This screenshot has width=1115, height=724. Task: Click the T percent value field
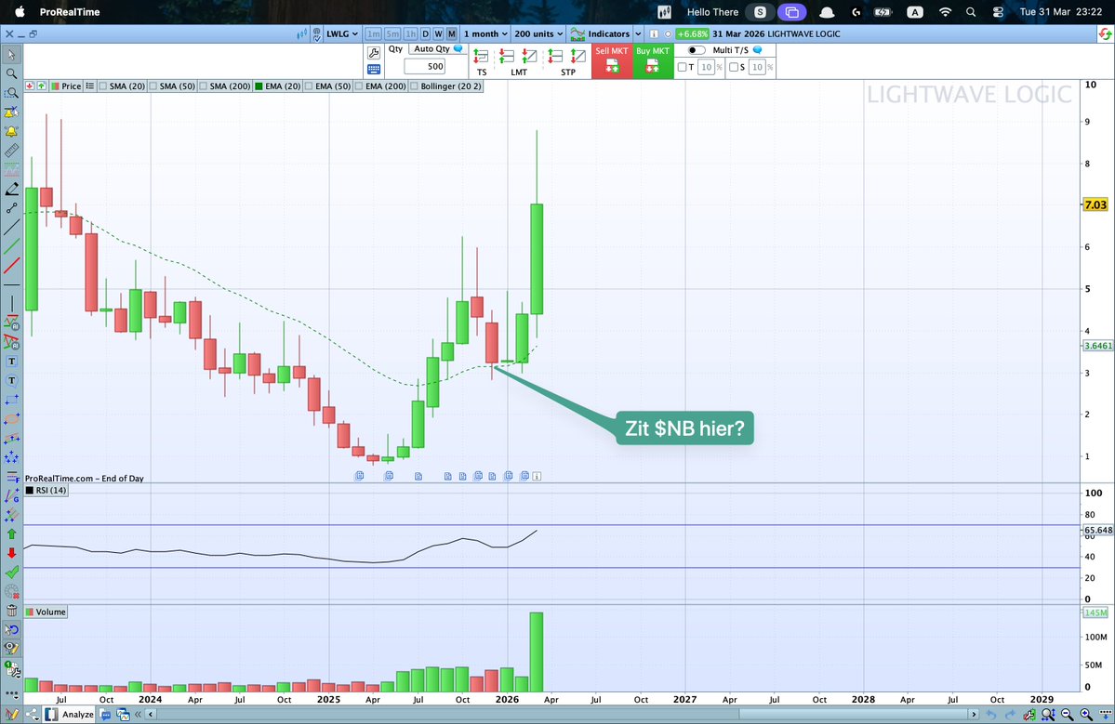click(706, 67)
